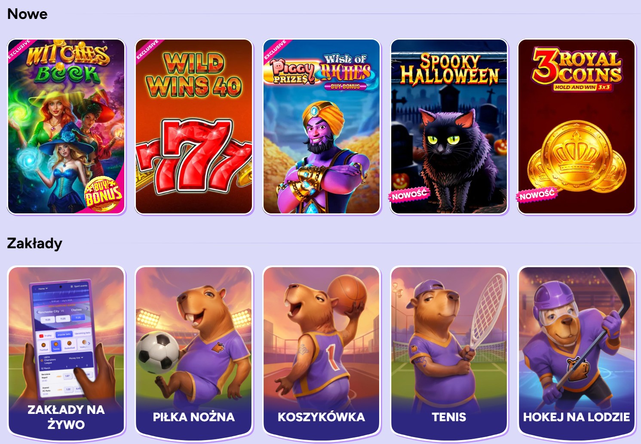Choose the Piłka nożna betting category
Screen dimensions: 641x444
194,353
